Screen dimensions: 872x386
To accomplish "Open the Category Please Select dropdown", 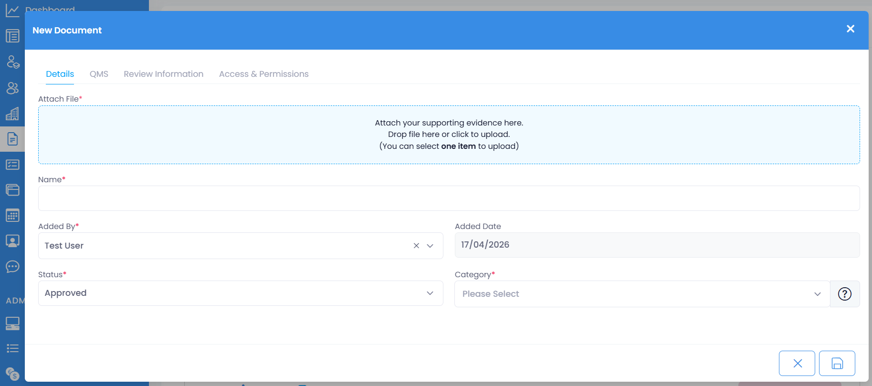I will click(x=641, y=294).
